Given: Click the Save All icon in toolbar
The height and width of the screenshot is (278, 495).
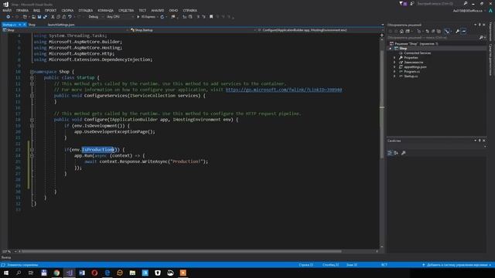Looking at the screenshot, I should pos(45,17).
